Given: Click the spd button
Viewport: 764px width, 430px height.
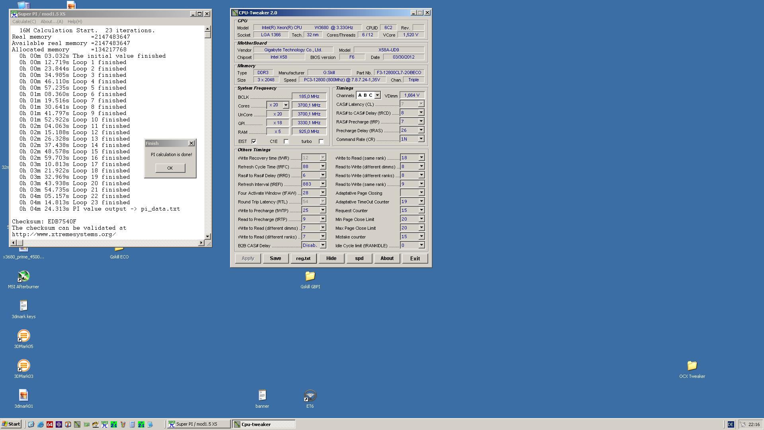Looking at the screenshot, I should (x=359, y=258).
